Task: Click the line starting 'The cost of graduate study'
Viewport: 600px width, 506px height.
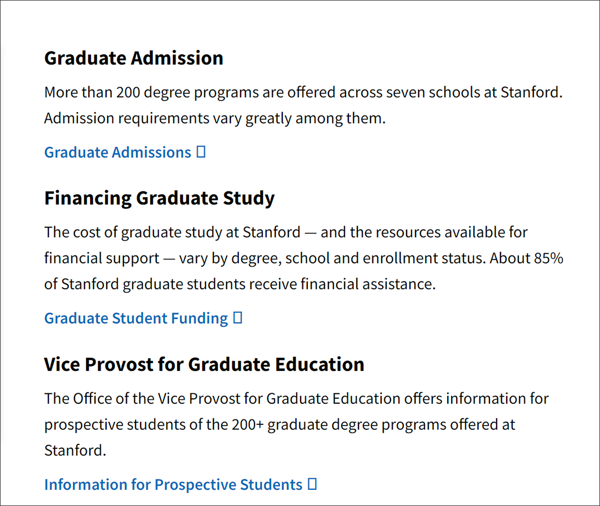Action: click(x=286, y=232)
